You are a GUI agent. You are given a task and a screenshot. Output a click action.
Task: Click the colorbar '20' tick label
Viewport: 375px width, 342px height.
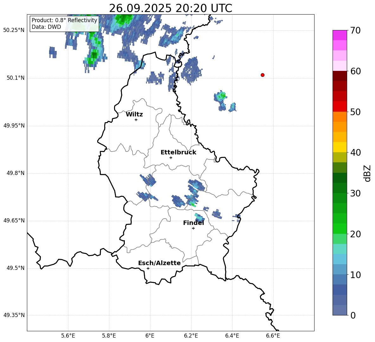(x=356, y=234)
